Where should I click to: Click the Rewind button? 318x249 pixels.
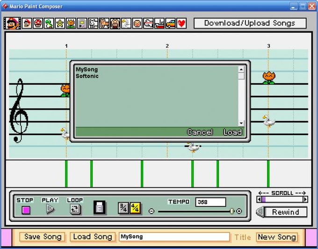286,212
